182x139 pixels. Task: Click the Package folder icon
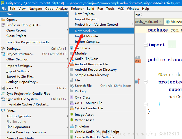click(72, 91)
